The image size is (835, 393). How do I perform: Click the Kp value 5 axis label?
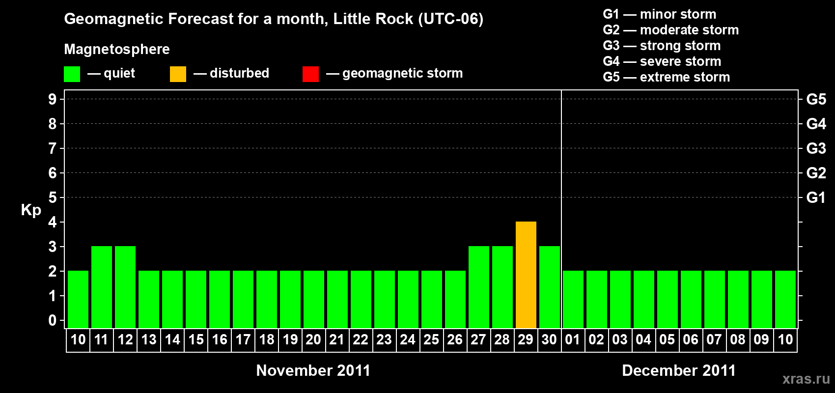pyautogui.click(x=53, y=197)
